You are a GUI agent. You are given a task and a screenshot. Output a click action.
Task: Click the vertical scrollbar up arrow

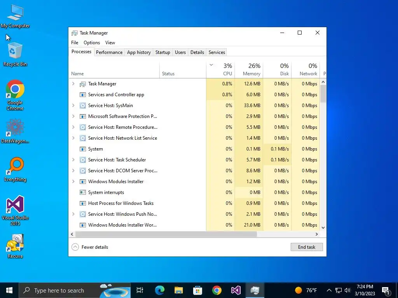point(323,82)
